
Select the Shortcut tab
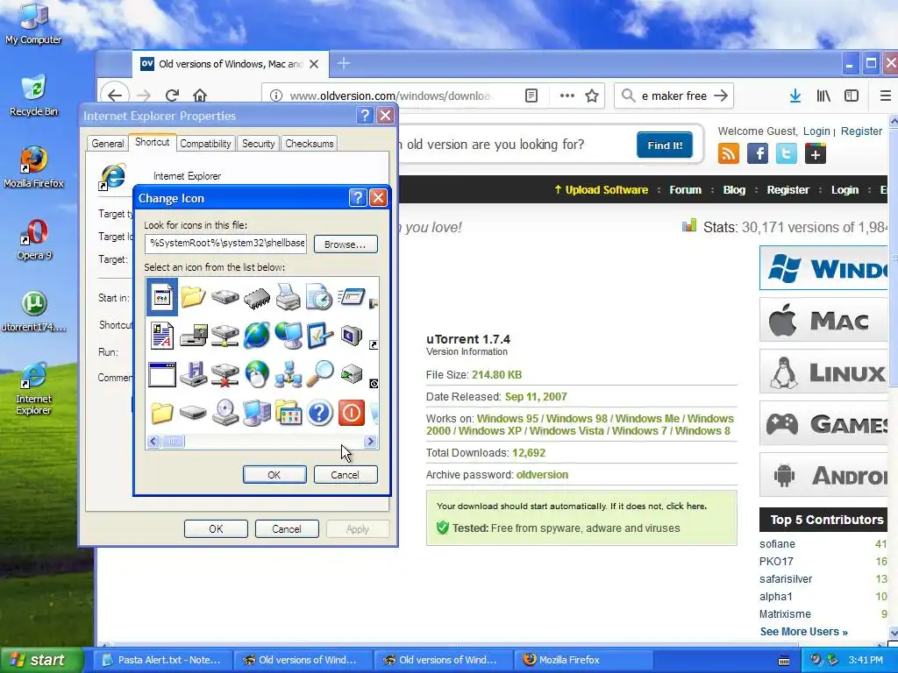pos(153,142)
